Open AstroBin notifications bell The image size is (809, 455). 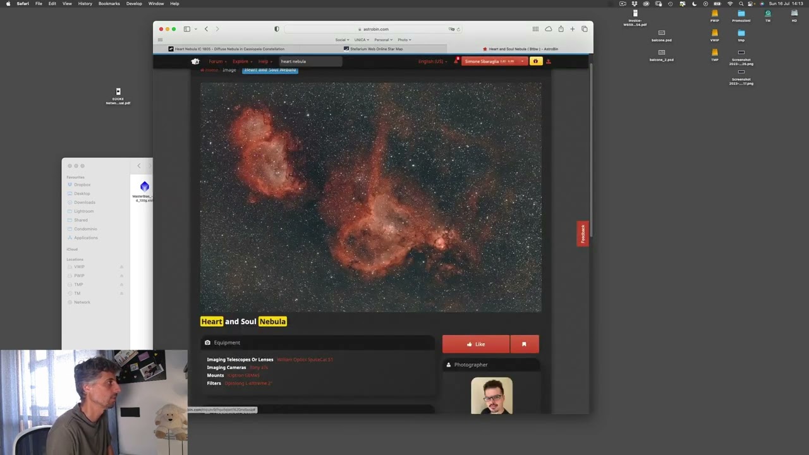[x=456, y=61]
